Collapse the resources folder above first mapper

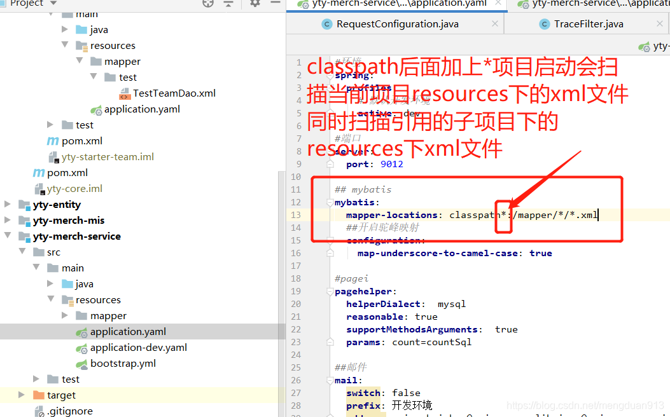coord(65,44)
